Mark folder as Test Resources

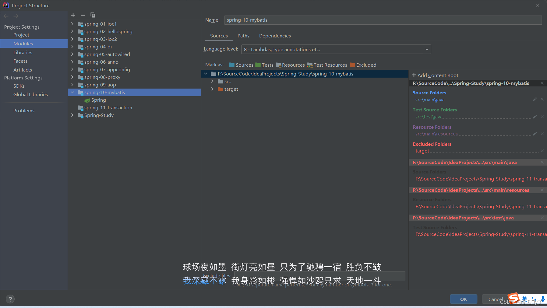[327, 65]
